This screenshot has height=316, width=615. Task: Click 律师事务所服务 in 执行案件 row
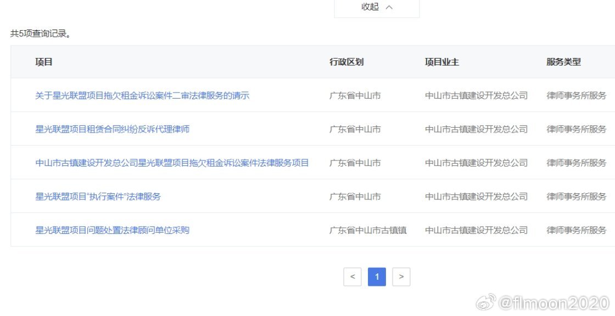tap(577, 196)
